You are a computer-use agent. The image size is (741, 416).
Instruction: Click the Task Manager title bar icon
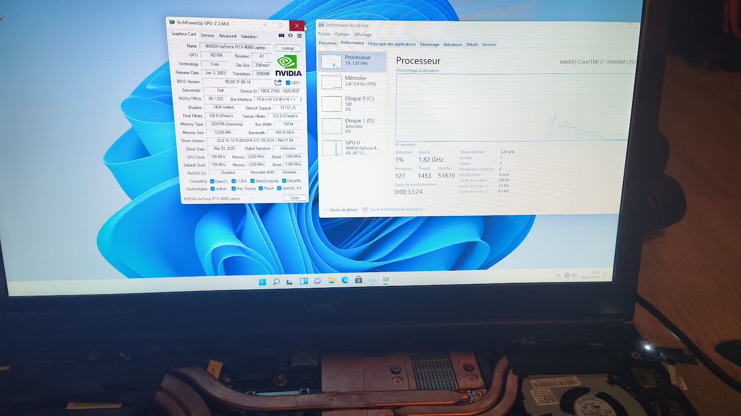321,25
